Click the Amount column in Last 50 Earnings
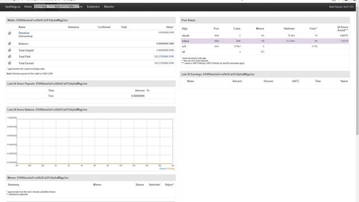Screen dimensions: 359x202 [237, 81]
